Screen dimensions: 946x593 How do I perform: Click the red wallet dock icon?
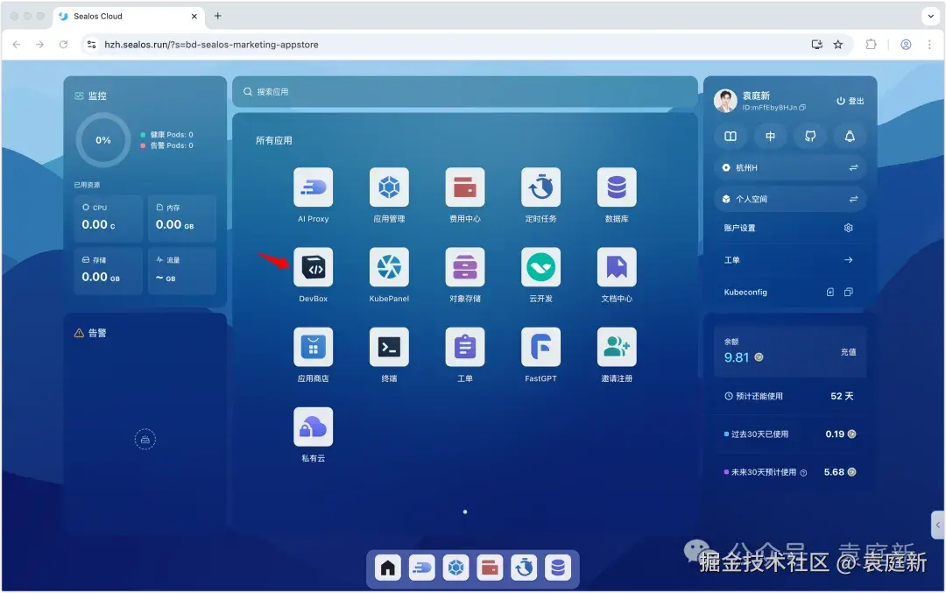click(490, 568)
